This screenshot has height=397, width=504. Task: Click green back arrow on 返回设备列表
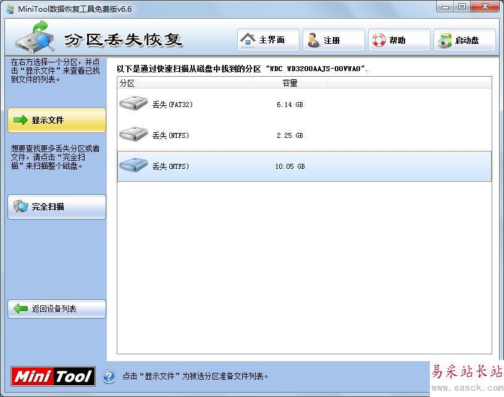pos(20,309)
